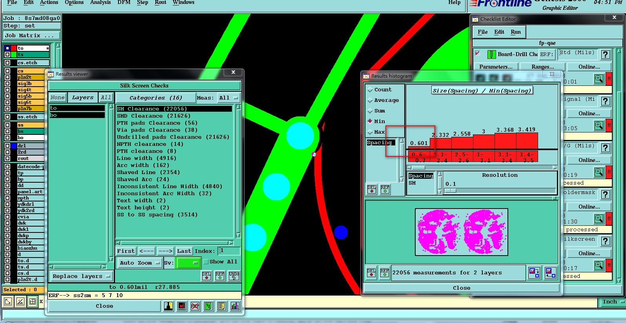Open the Analysis menu
This screenshot has height=323, width=626.
click(100, 2)
